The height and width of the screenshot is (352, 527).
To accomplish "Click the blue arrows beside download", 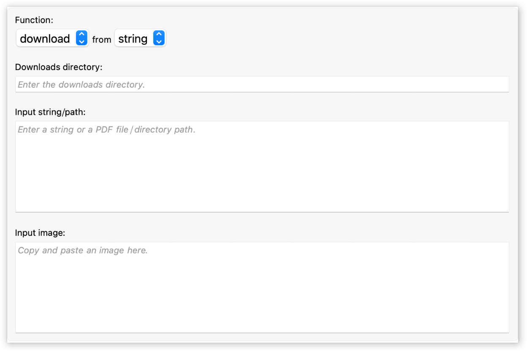I will [x=82, y=38].
